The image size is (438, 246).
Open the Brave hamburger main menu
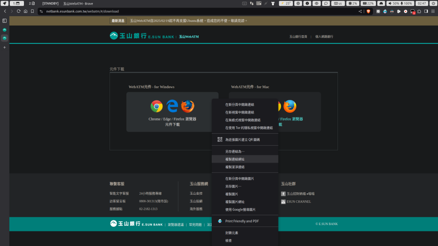coord(433,12)
